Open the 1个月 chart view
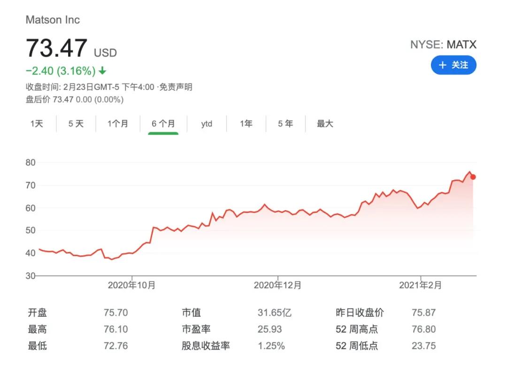This screenshot has width=507, height=365. pyautogui.click(x=117, y=123)
